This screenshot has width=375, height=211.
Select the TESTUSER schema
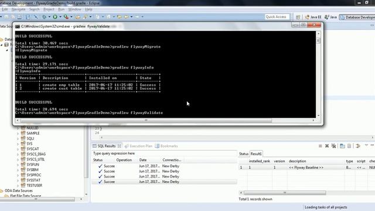pyautogui.click(x=34, y=185)
